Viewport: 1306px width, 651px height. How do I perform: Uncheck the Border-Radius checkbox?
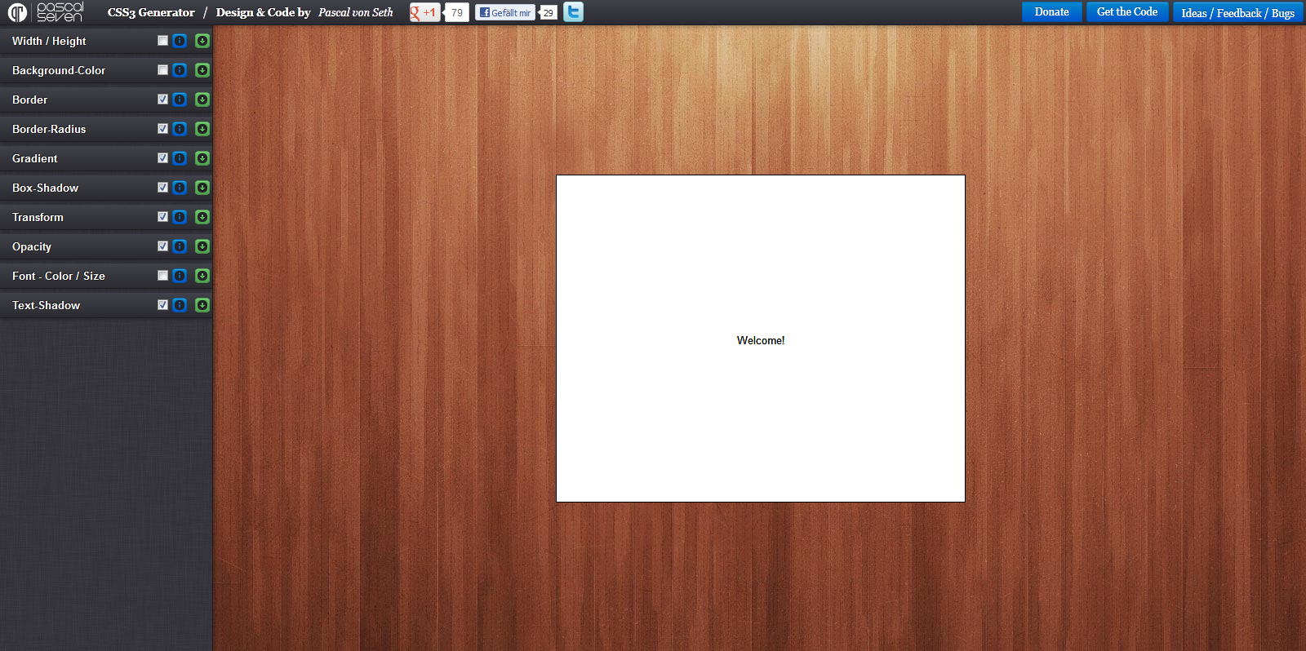click(162, 129)
